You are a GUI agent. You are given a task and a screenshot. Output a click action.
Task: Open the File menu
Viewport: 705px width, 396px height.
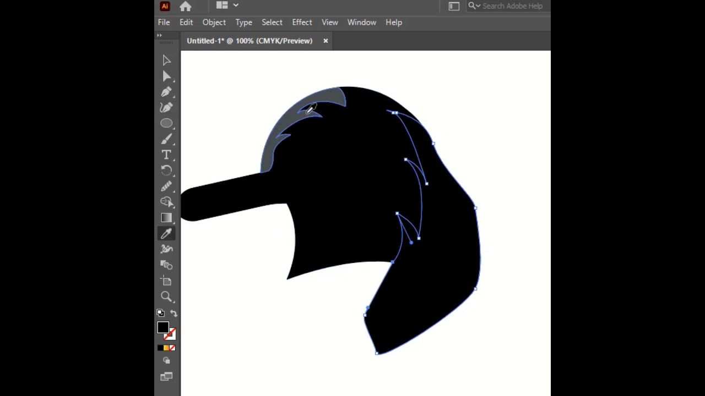(x=164, y=23)
